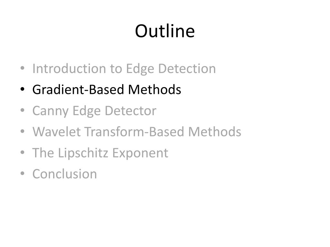Select The Lipschitz Exponent outline item
The width and height of the screenshot is (330, 247).
[x=100, y=153]
